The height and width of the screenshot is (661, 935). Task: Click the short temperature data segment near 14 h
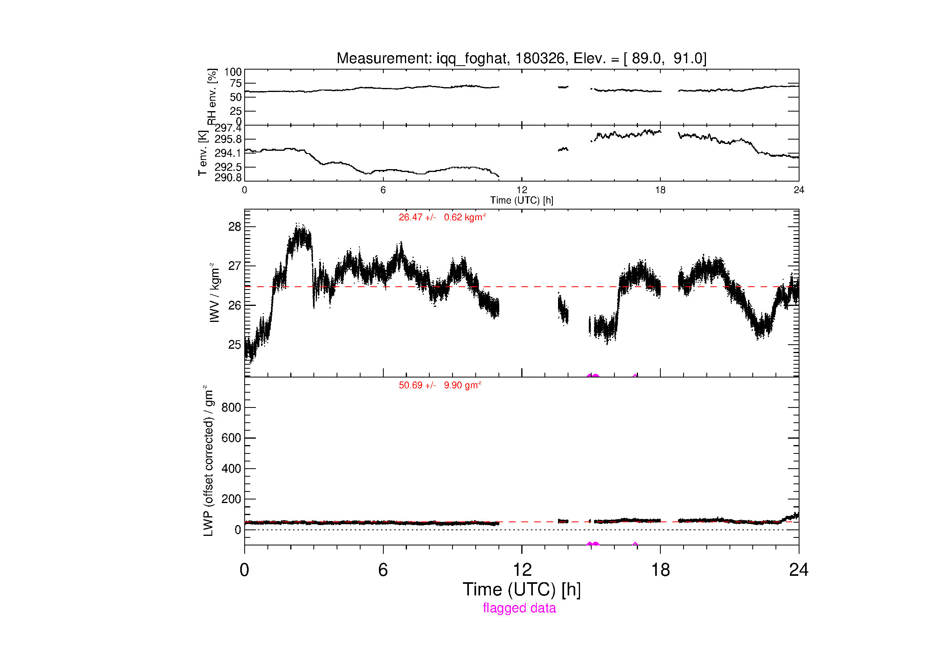coord(563,150)
